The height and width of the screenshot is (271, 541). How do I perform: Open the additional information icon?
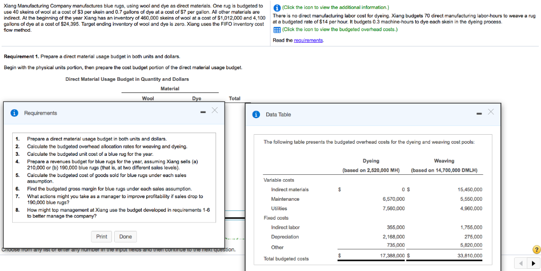tap(276, 7)
